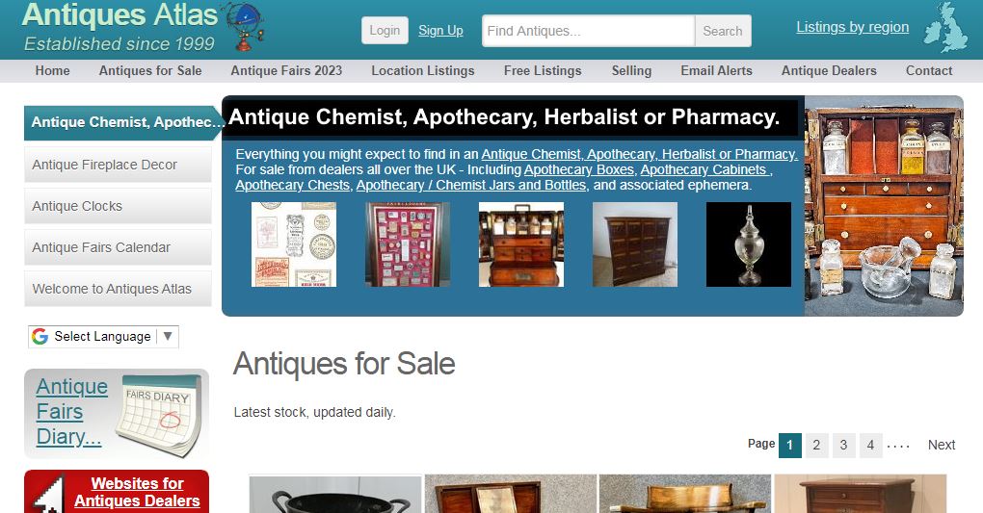The image size is (983, 513).
Task: Follow the Sign Up link
Action: click(x=440, y=30)
